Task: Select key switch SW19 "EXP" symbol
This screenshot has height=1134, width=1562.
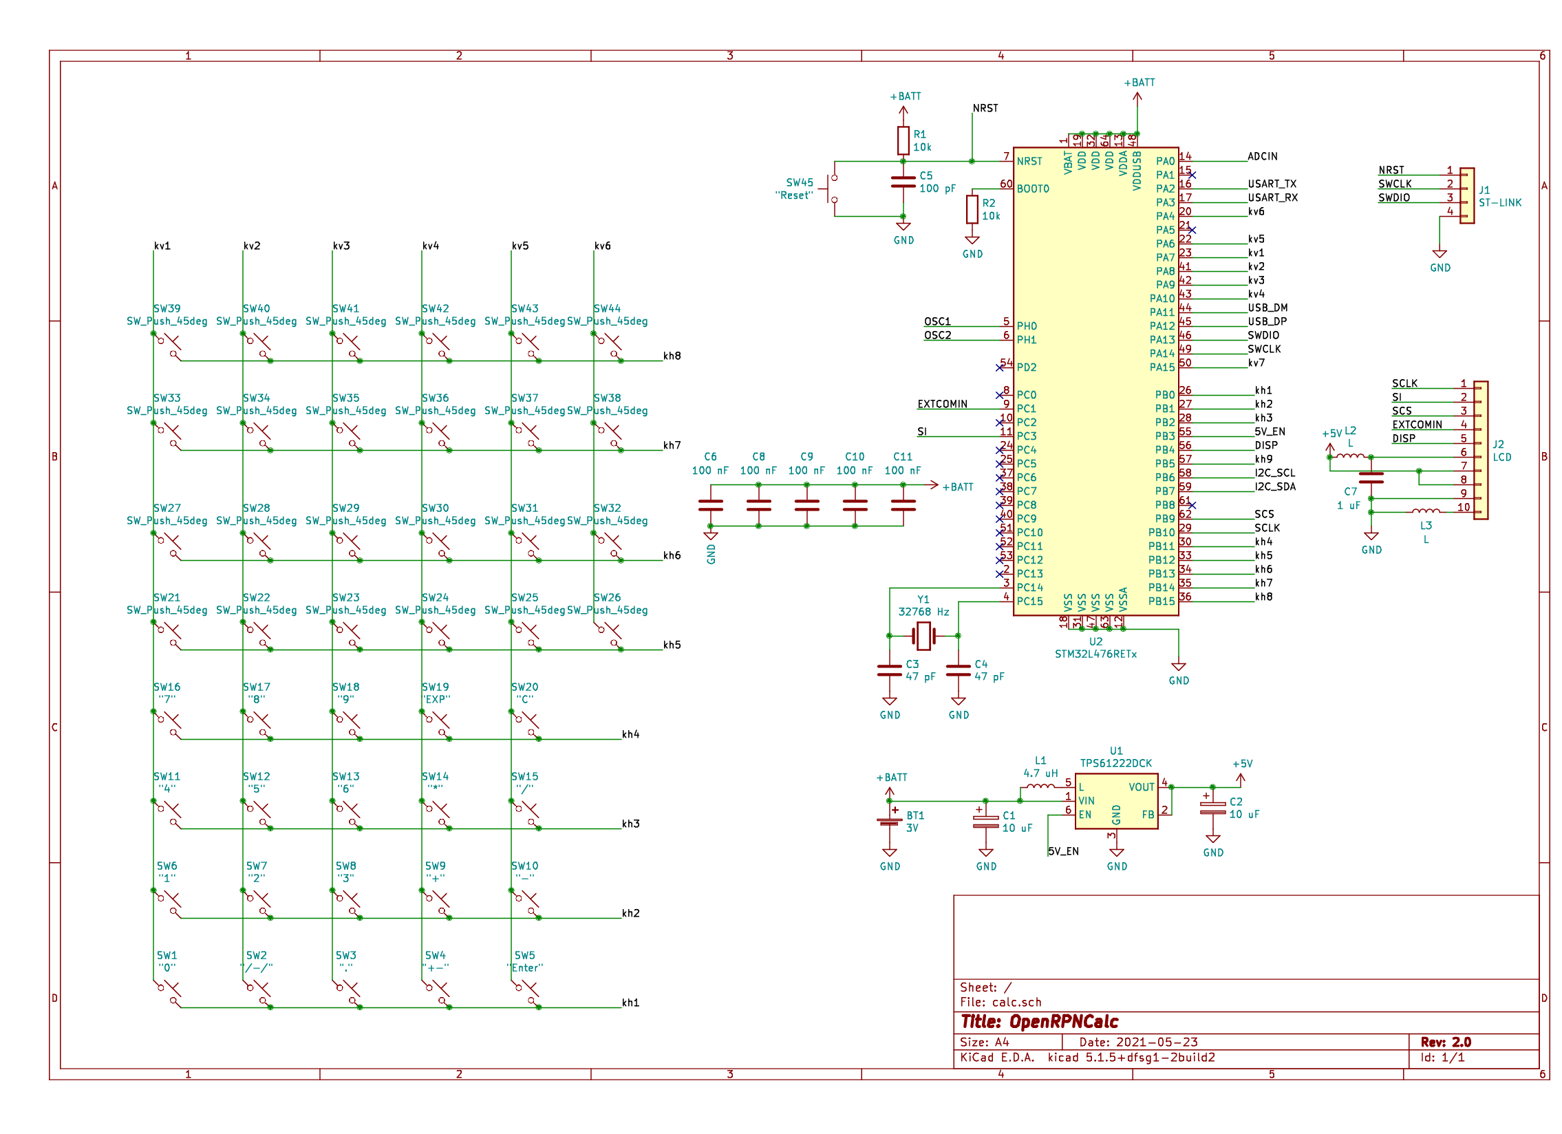Action: coord(436,724)
